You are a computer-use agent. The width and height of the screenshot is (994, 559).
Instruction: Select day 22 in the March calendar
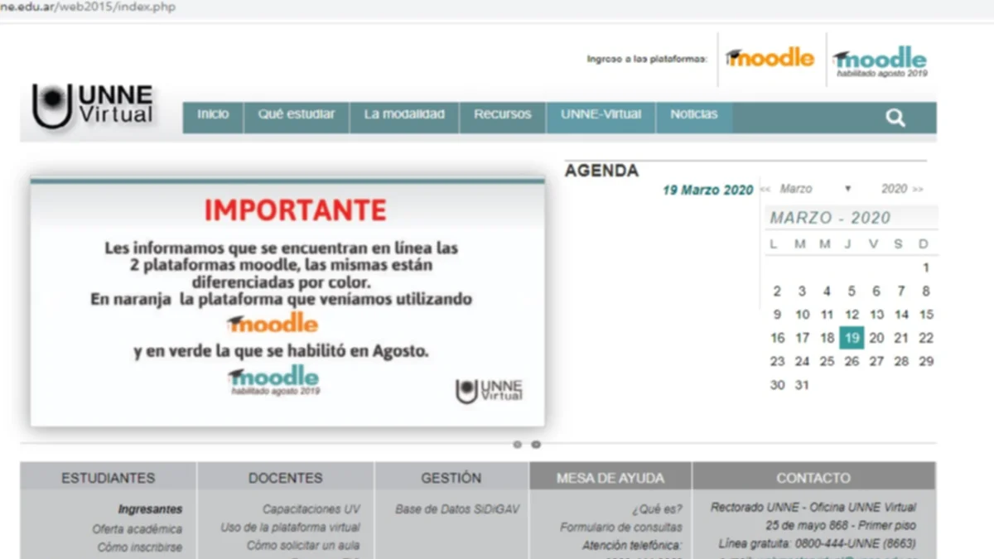[x=926, y=338]
